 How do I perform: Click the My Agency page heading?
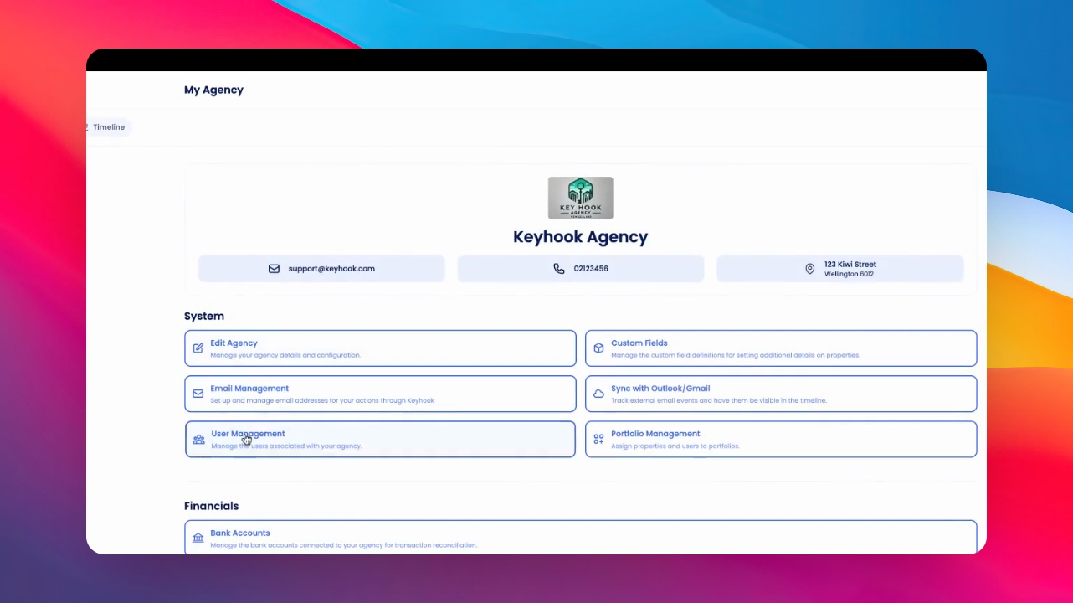213,90
